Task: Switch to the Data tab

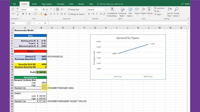Action: pos(71,4)
